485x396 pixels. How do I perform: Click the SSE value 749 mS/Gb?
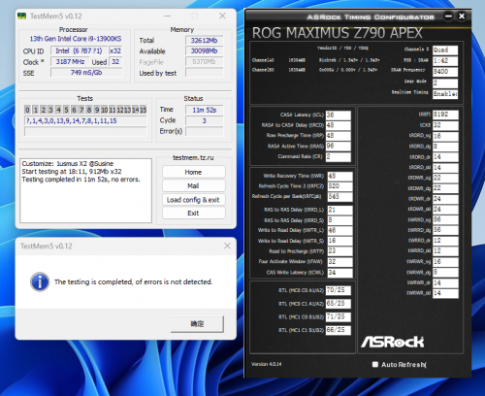pos(86,73)
